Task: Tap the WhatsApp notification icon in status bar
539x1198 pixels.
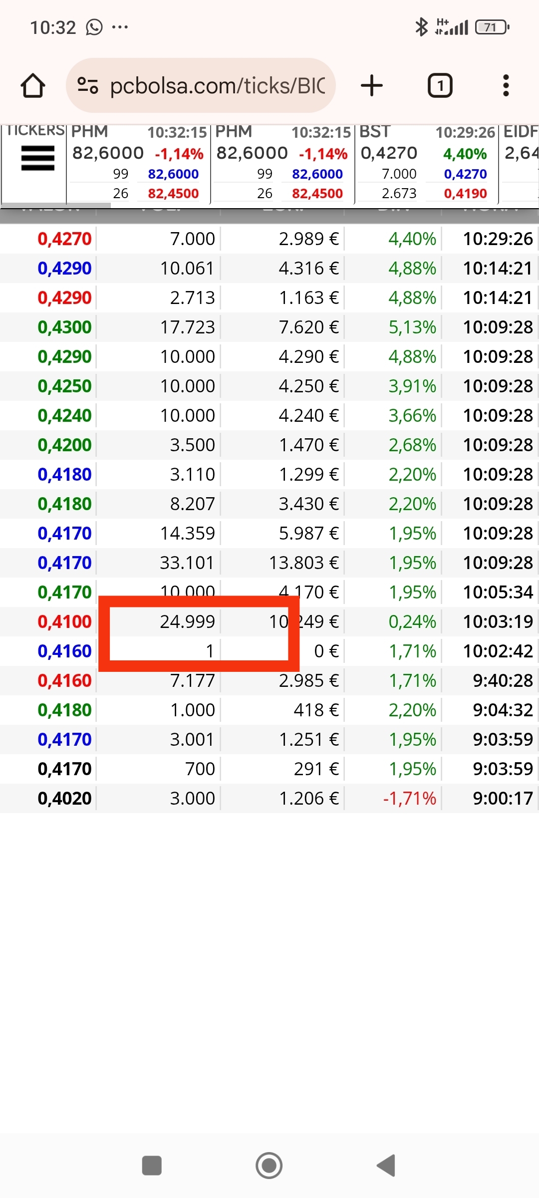Action: point(94,27)
